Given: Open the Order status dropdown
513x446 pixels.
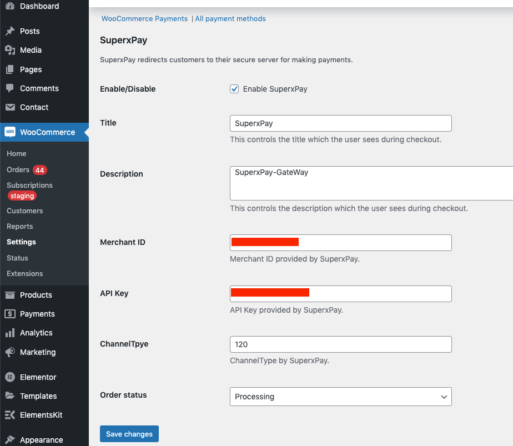Looking at the screenshot, I should 340,397.
